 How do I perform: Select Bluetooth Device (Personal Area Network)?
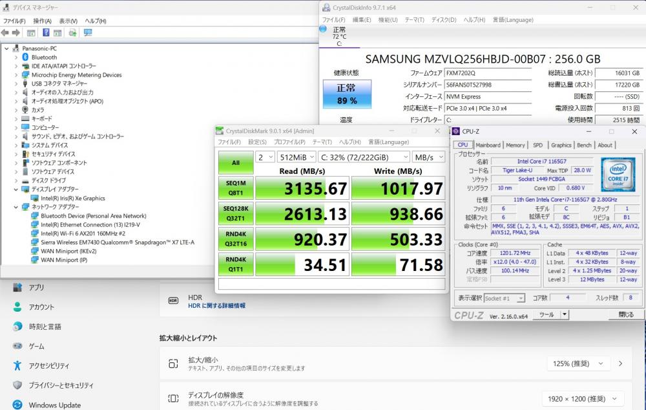click(94, 216)
